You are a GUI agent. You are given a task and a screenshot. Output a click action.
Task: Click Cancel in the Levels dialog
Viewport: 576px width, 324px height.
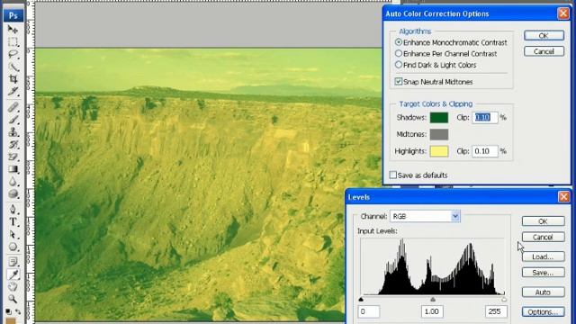[x=544, y=238]
